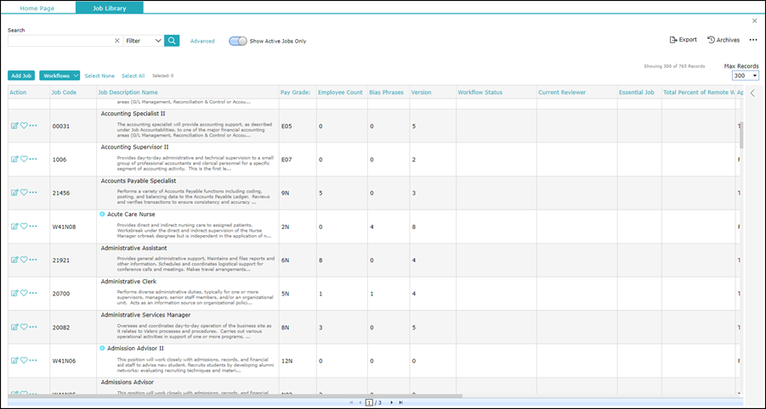
Task: Click the page number input box
Action: 369,403
